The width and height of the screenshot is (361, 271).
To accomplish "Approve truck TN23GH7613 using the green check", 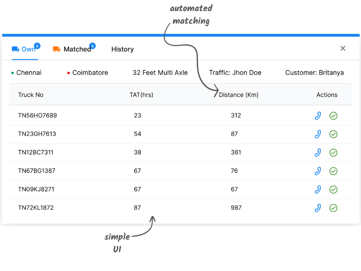I will pyautogui.click(x=333, y=134).
